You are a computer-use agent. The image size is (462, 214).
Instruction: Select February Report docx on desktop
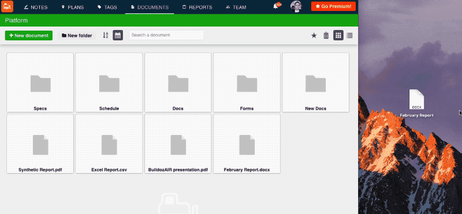point(416,103)
